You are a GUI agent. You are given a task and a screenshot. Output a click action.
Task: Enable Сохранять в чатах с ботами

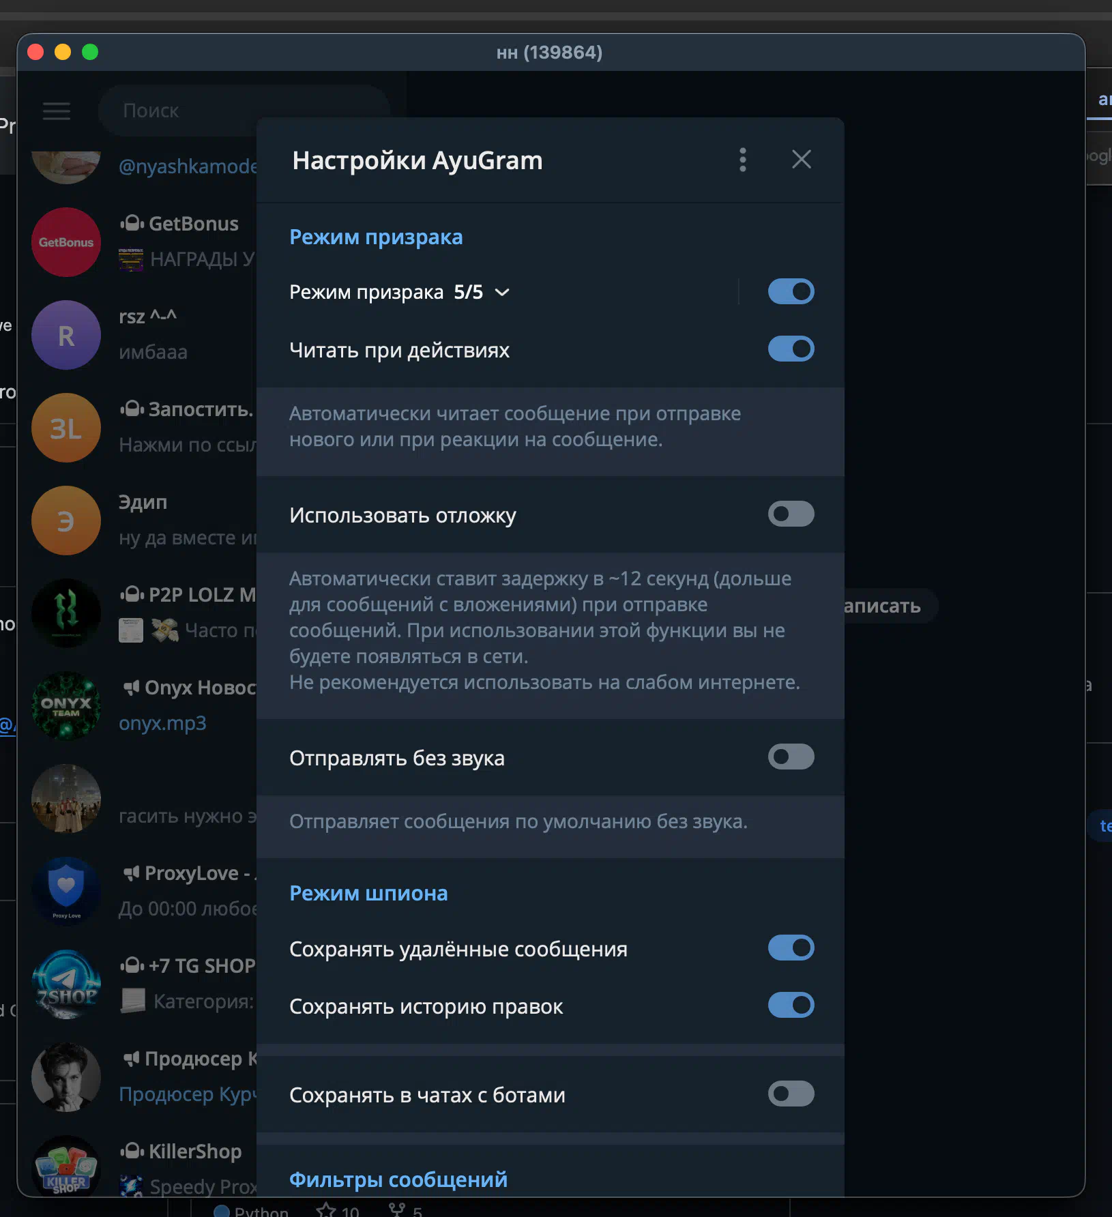(x=791, y=1094)
